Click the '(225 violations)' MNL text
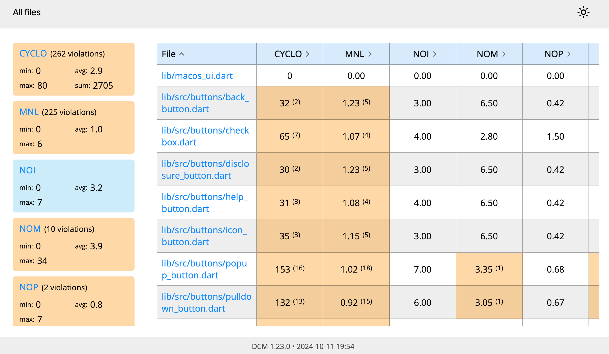609x354 pixels. pyautogui.click(x=69, y=112)
